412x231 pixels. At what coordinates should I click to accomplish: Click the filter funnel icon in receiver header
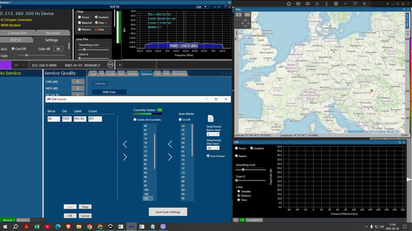coord(225,7)
